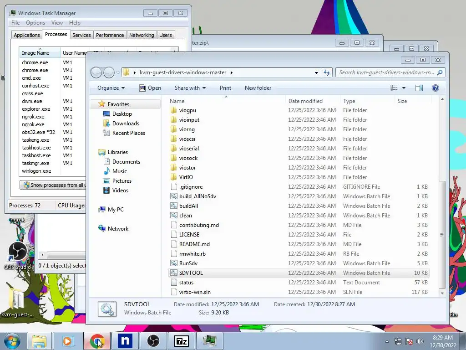This screenshot has width=466, height=350.
Task: Click the file list vertical scrollbar
Action: (x=442, y=235)
